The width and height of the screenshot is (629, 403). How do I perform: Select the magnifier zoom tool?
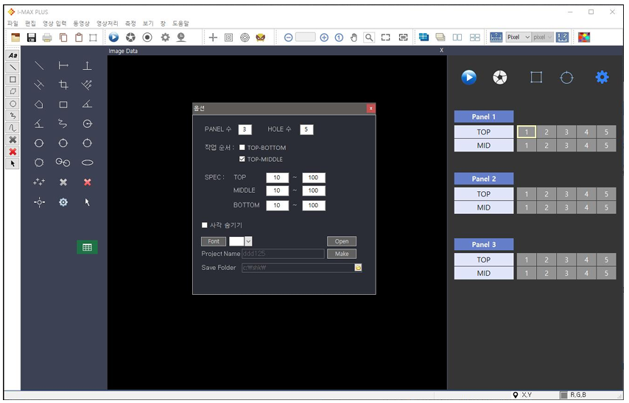click(x=369, y=38)
